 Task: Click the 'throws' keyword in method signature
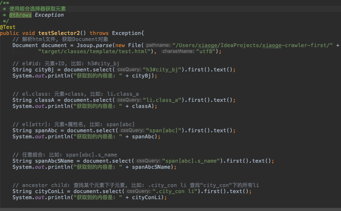point(99,33)
